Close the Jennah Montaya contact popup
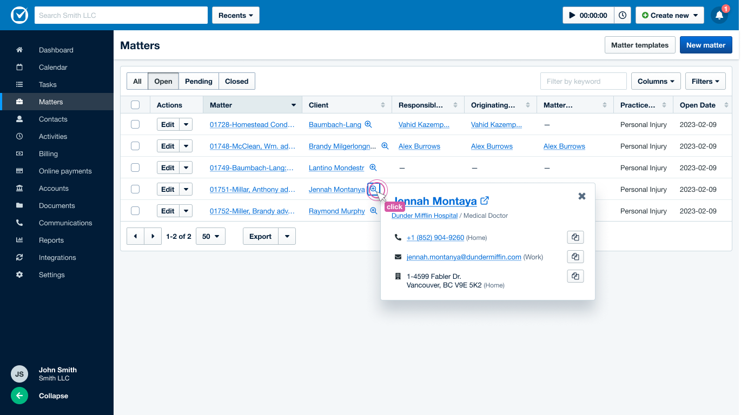Screen dimensions: 741x415 [x=582, y=196]
